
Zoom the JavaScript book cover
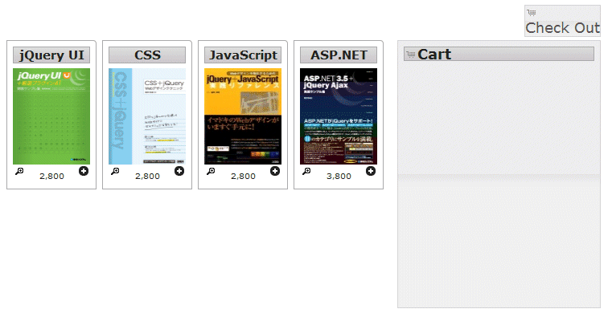211,171
